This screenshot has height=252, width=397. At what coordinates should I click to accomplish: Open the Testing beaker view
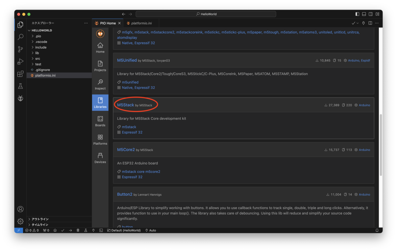[20, 86]
